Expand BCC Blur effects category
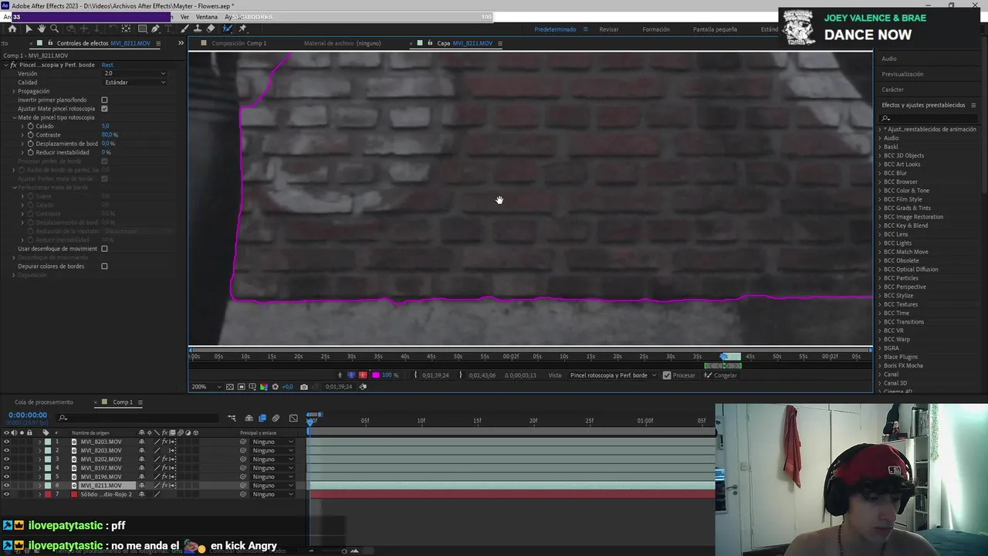Image resolution: width=988 pixels, height=556 pixels. pos(880,173)
